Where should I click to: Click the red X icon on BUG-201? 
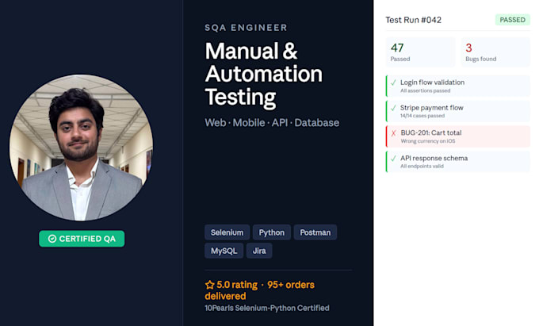click(394, 133)
